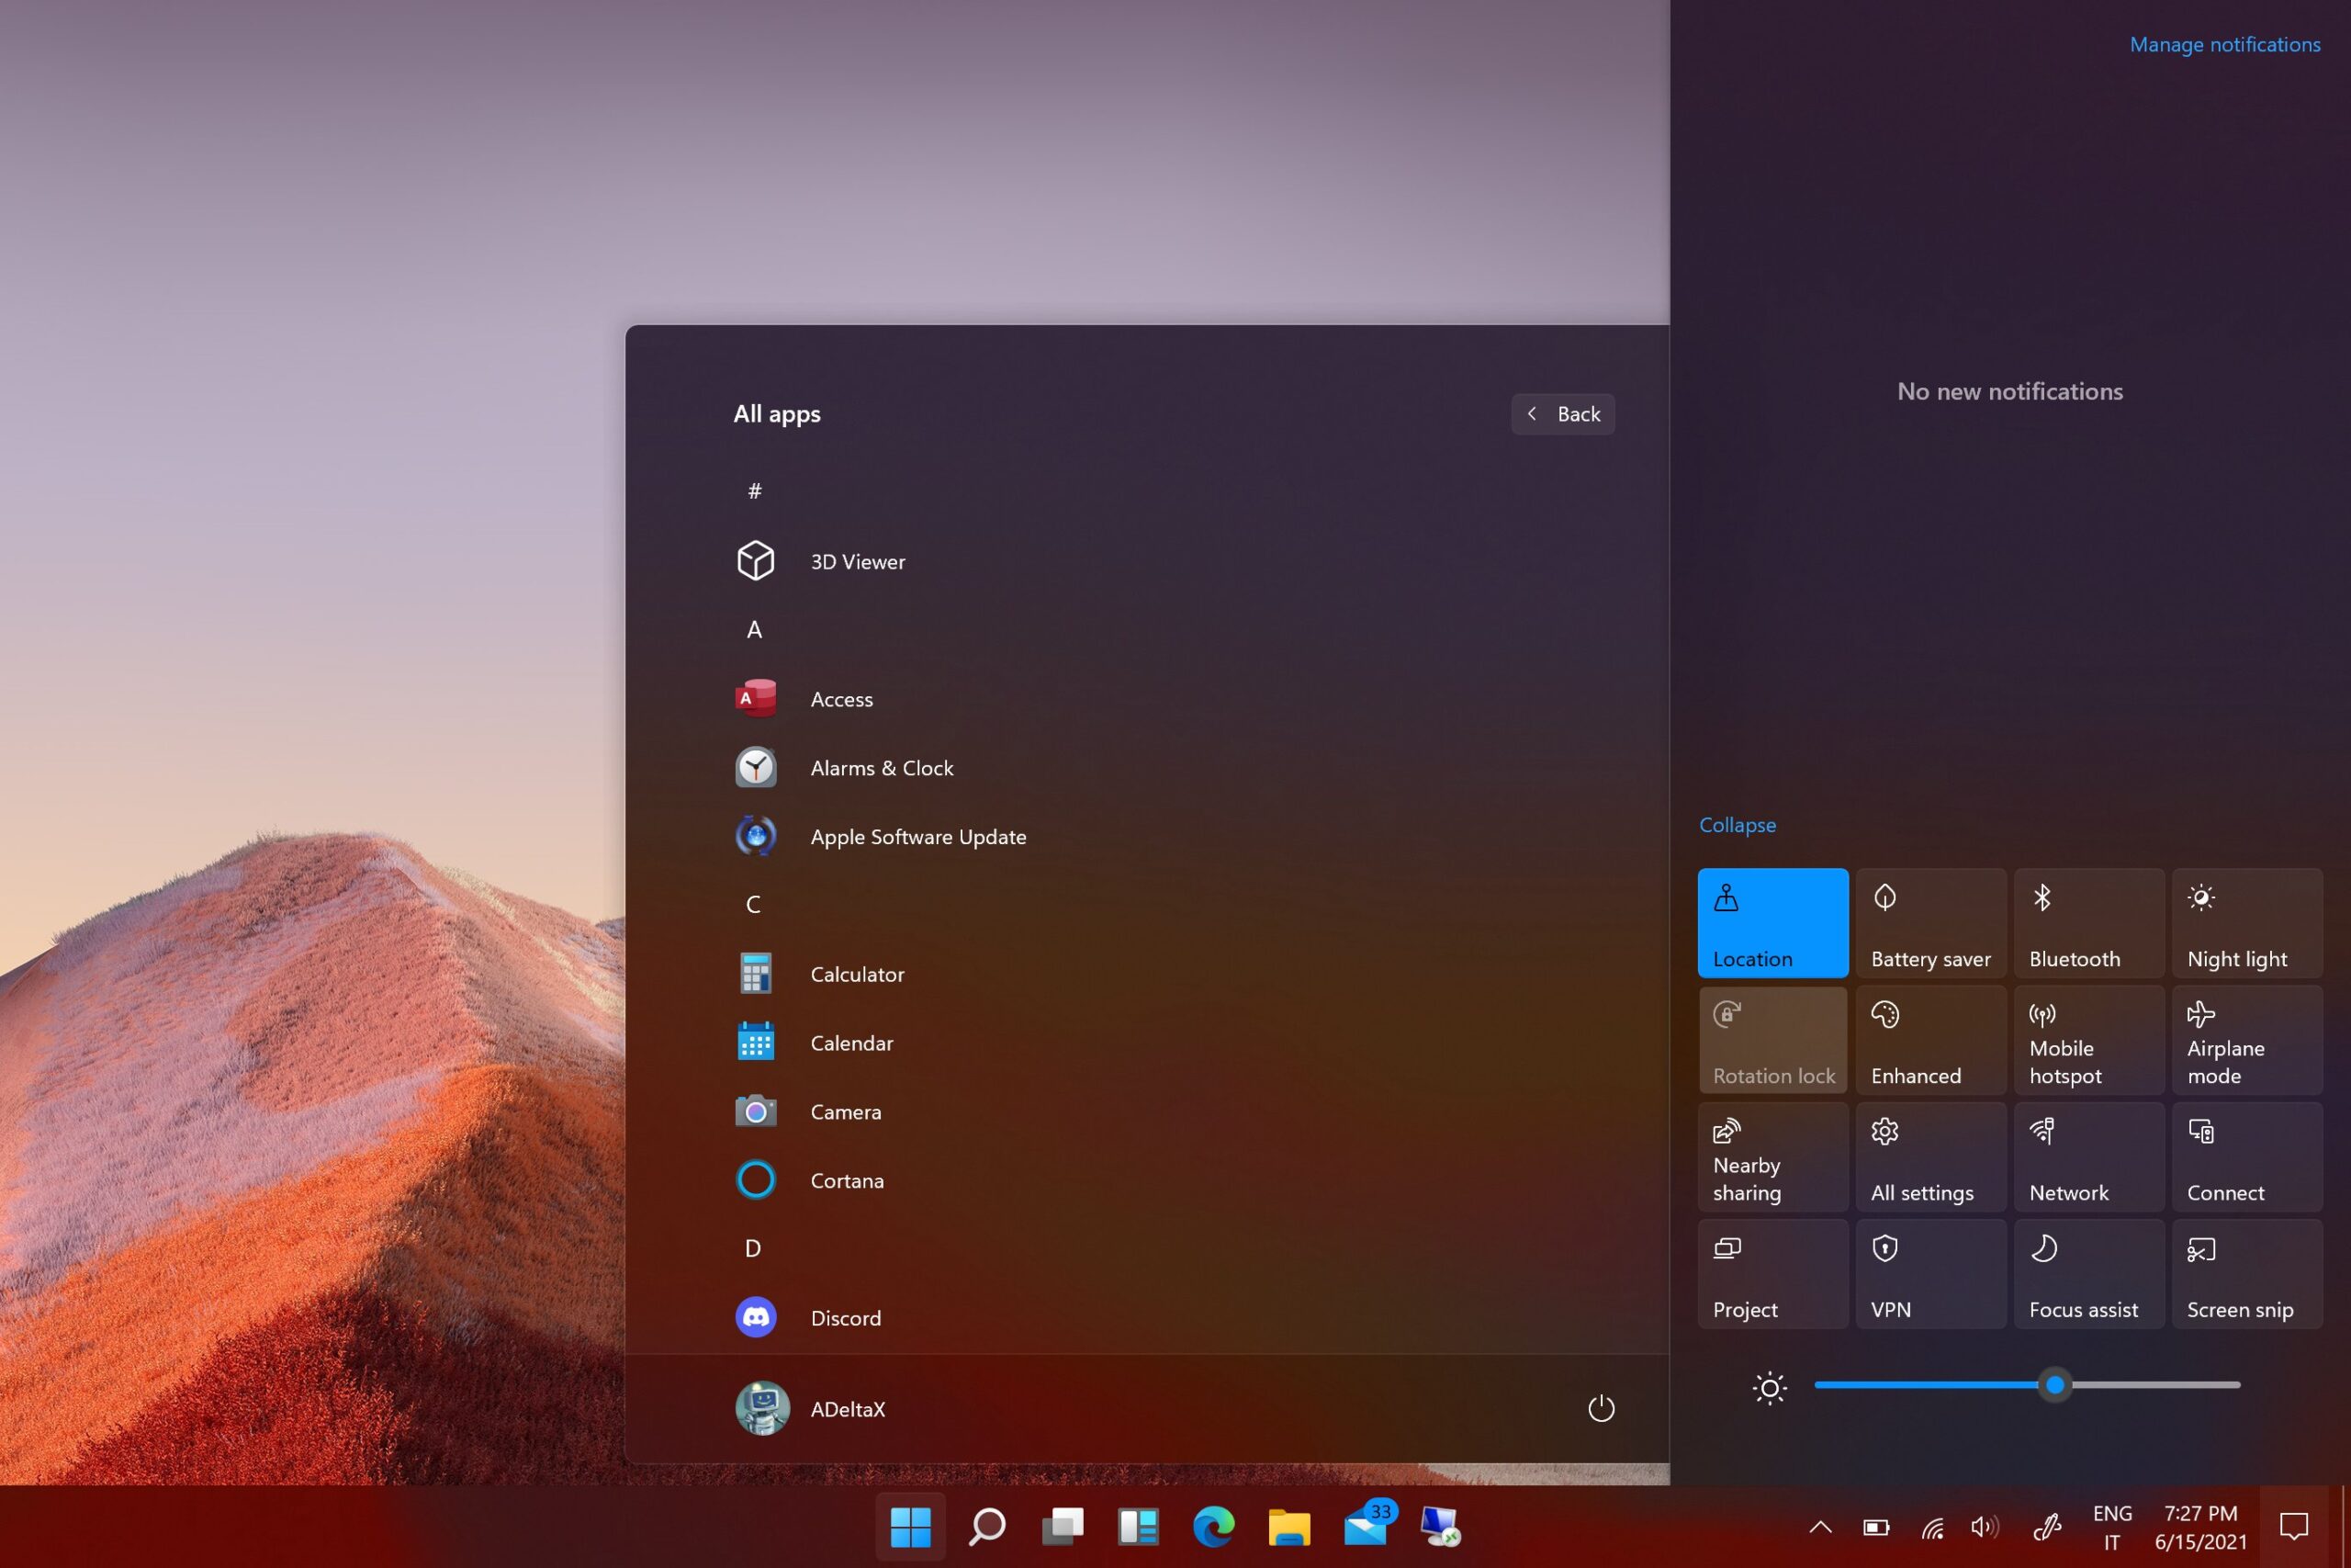Open Discord app
The width and height of the screenshot is (2351, 1568).
click(x=845, y=1318)
